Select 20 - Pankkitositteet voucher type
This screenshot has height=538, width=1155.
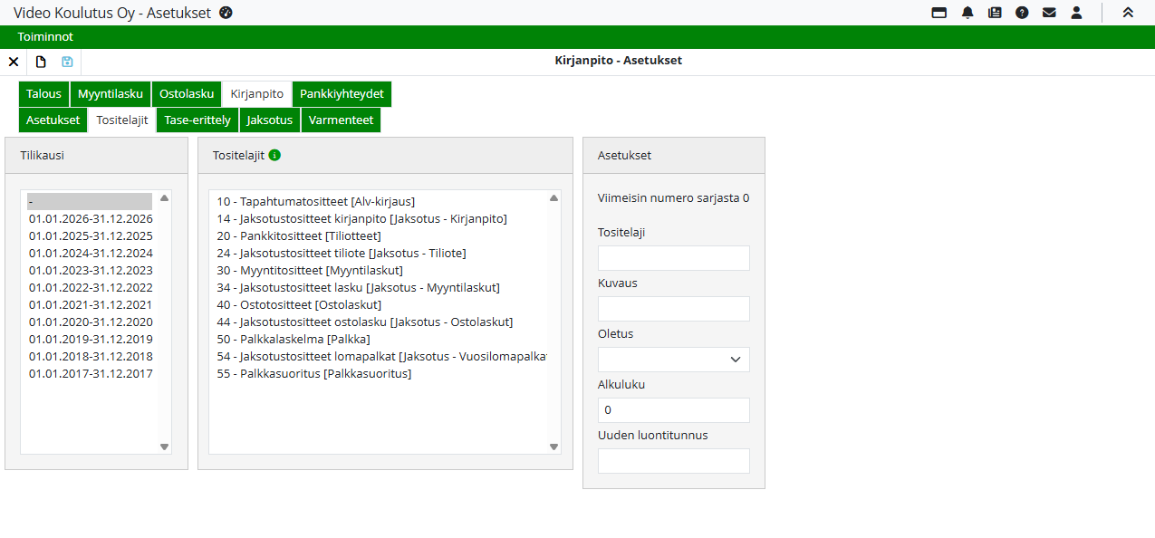pos(298,236)
